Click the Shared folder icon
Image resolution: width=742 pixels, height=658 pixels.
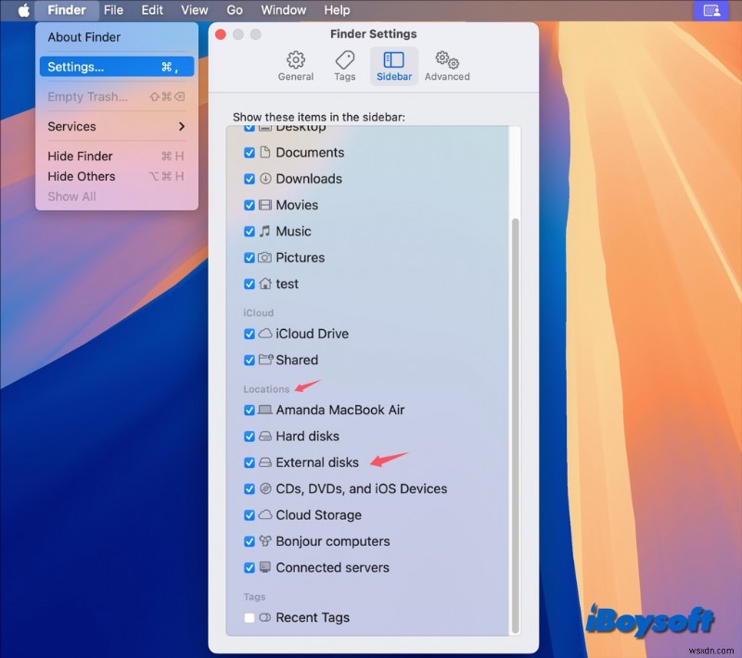coord(265,360)
